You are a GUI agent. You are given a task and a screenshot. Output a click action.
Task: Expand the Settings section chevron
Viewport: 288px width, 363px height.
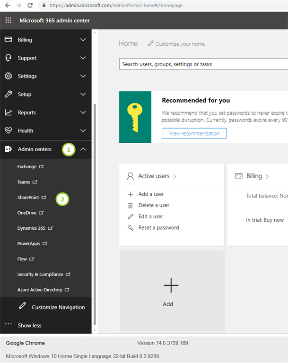(83, 76)
